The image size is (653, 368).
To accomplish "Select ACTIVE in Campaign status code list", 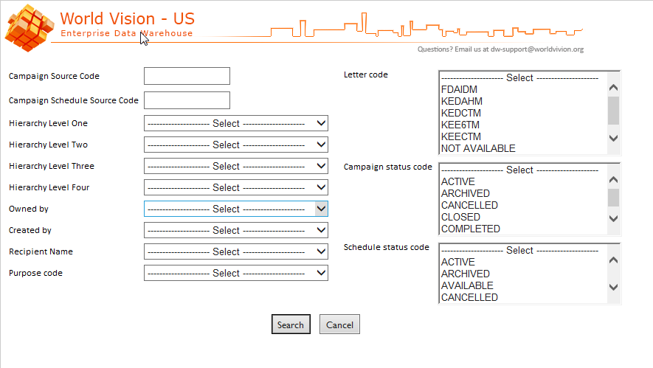I will (523, 181).
